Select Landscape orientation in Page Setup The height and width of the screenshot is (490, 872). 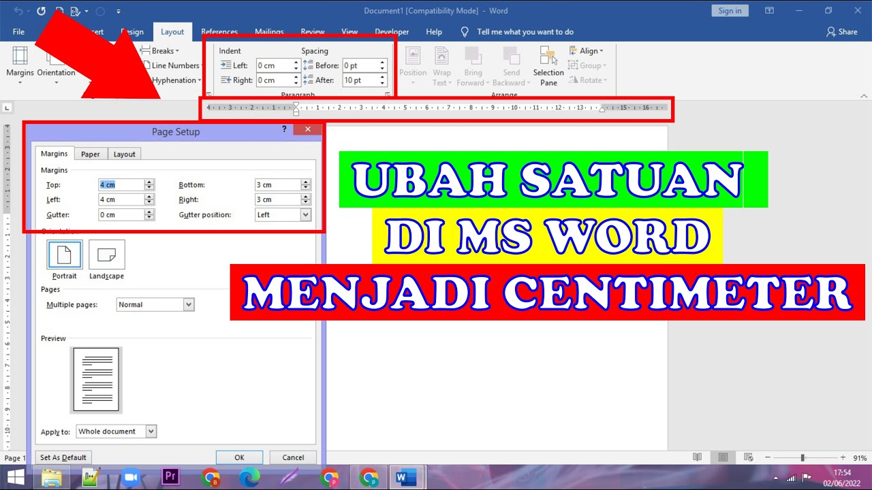point(106,260)
